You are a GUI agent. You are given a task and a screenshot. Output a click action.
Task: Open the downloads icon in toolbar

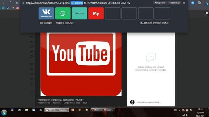point(206,3)
